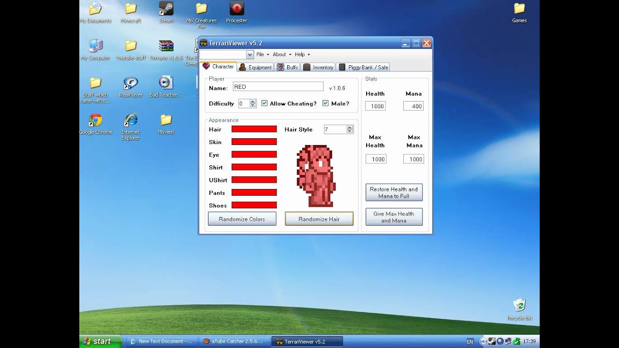The height and width of the screenshot is (348, 619).
Task: Switch to the Inventory tab
Action: [x=318, y=67]
